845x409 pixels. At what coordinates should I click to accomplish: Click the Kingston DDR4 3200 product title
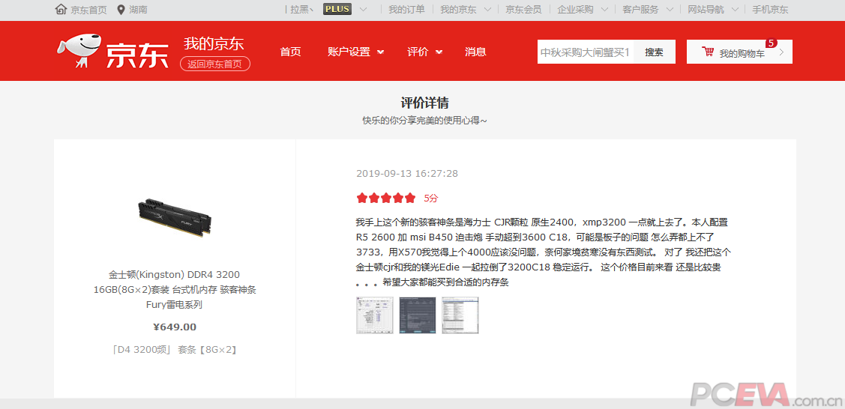tap(175, 290)
